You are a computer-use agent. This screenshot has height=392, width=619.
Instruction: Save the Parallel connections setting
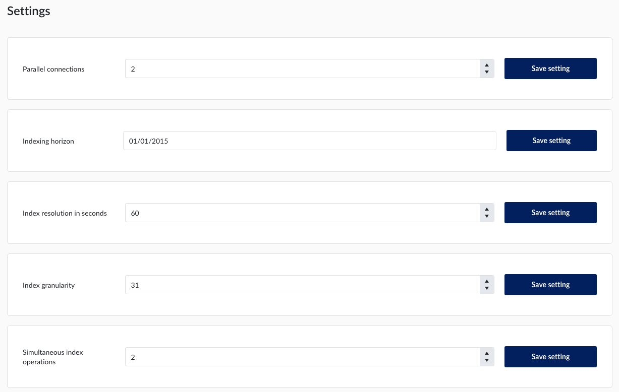coord(550,69)
